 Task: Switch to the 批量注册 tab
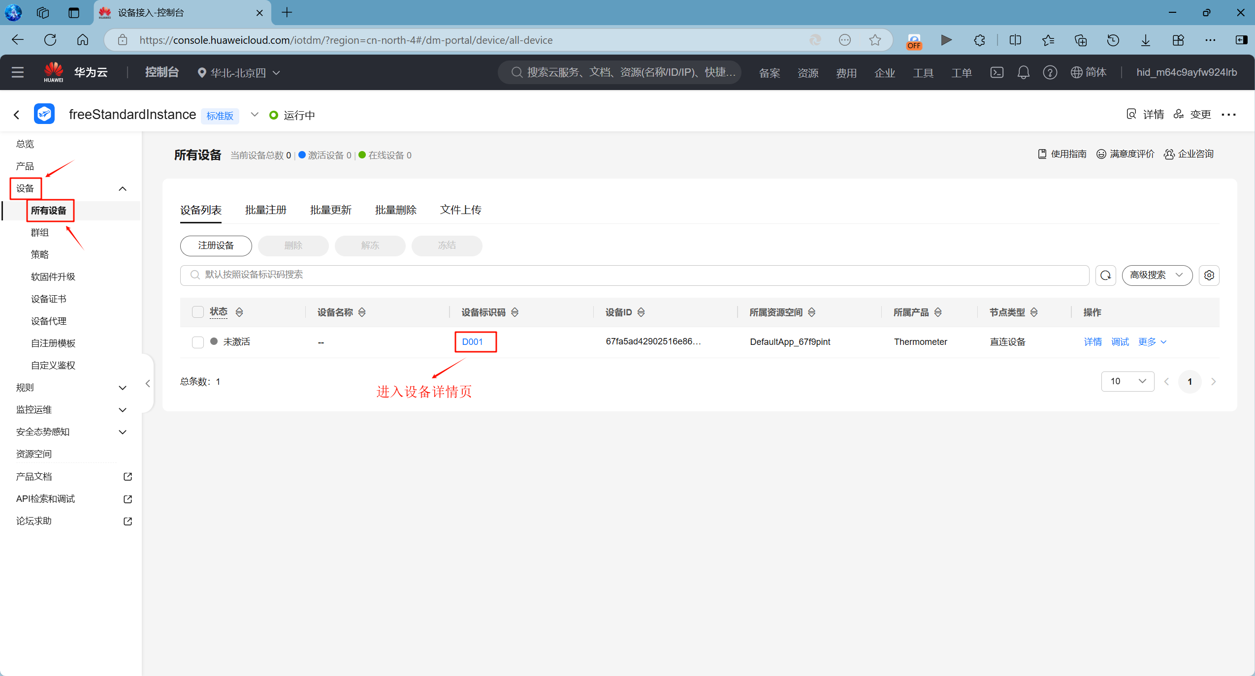tap(266, 210)
